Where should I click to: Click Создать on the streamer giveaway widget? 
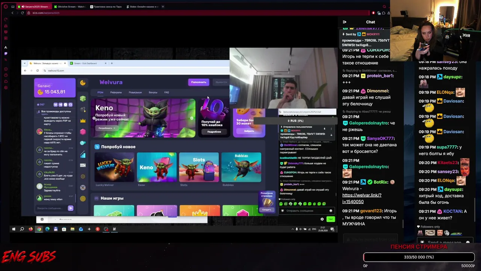(266, 210)
